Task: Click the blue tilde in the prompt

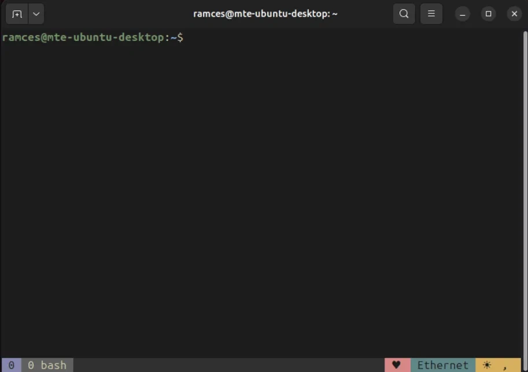Action: [x=173, y=38]
